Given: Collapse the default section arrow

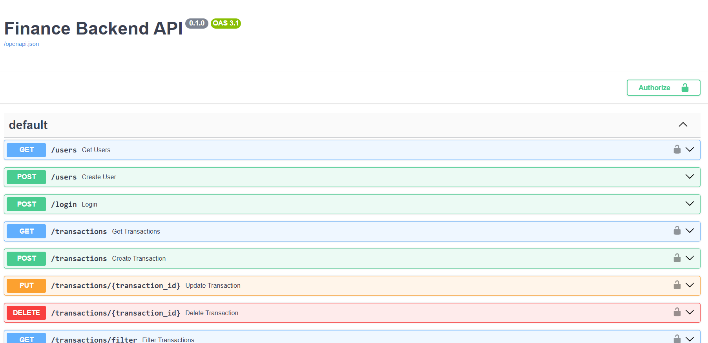Looking at the screenshot, I should pyautogui.click(x=683, y=125).
